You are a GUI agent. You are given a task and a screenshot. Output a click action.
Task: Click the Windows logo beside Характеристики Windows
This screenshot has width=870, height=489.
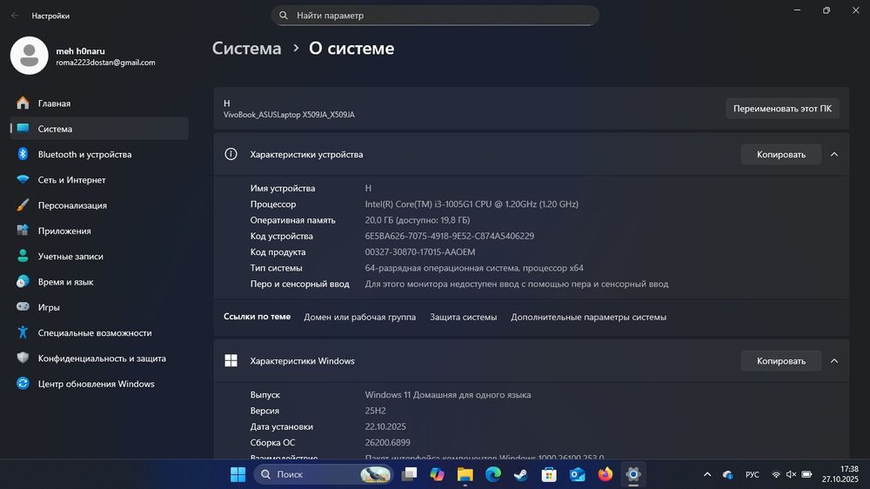click(x=231, y=361)
